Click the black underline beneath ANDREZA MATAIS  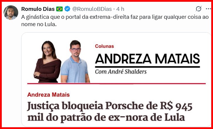pyautogui.click(x=147, y=67)
